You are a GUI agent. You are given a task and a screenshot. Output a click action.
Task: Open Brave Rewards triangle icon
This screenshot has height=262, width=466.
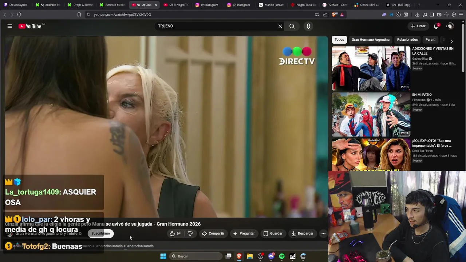(341, 15)
